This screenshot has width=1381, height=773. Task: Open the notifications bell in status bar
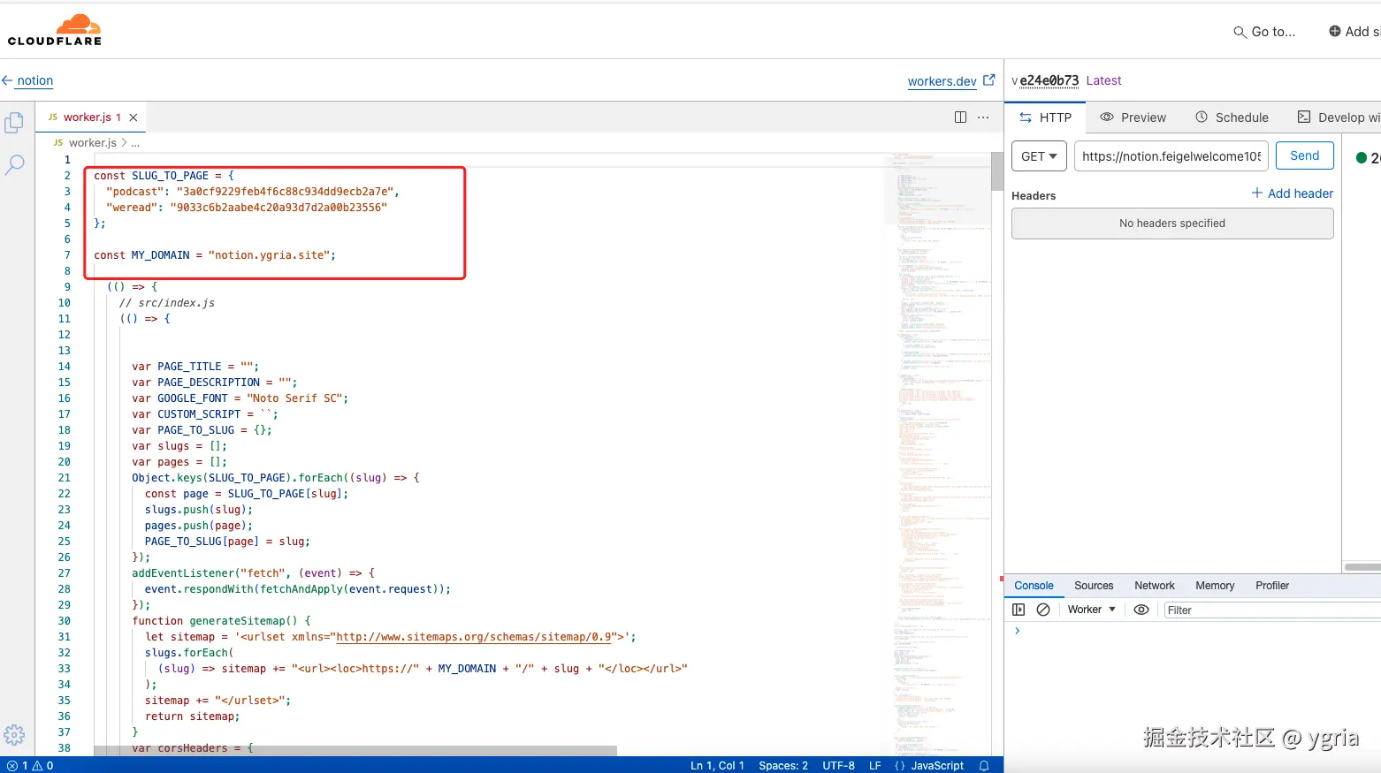pos(983,766)
